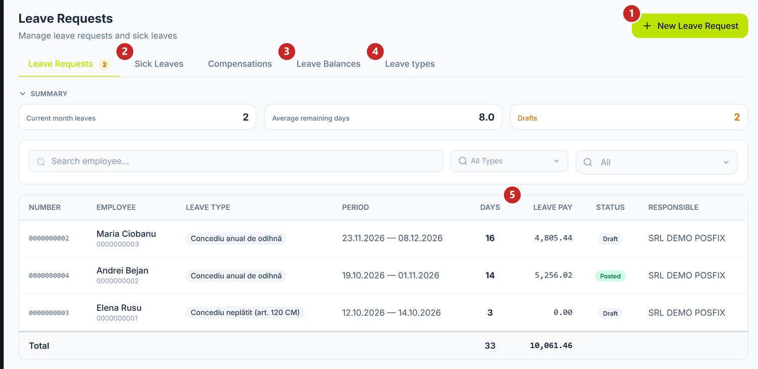
Task: Click the Draft status badge for Maria Ciobanu
Action: [x=610, y=239]
